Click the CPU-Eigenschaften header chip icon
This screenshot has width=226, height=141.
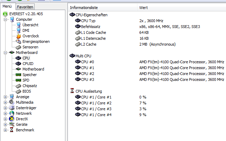tap(72, 15)
